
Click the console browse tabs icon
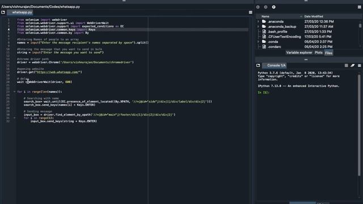click(258, 66)
